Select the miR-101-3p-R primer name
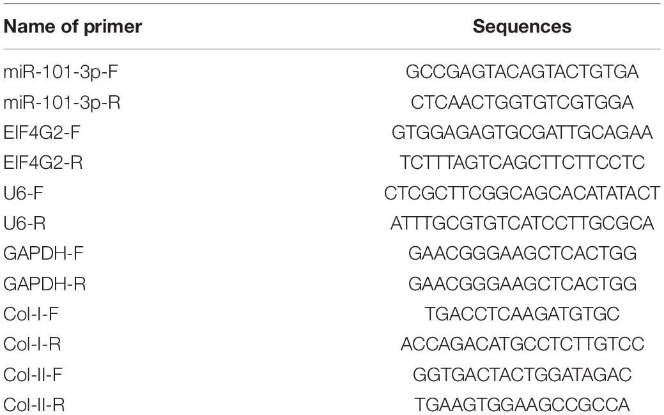 pos(62,102)
